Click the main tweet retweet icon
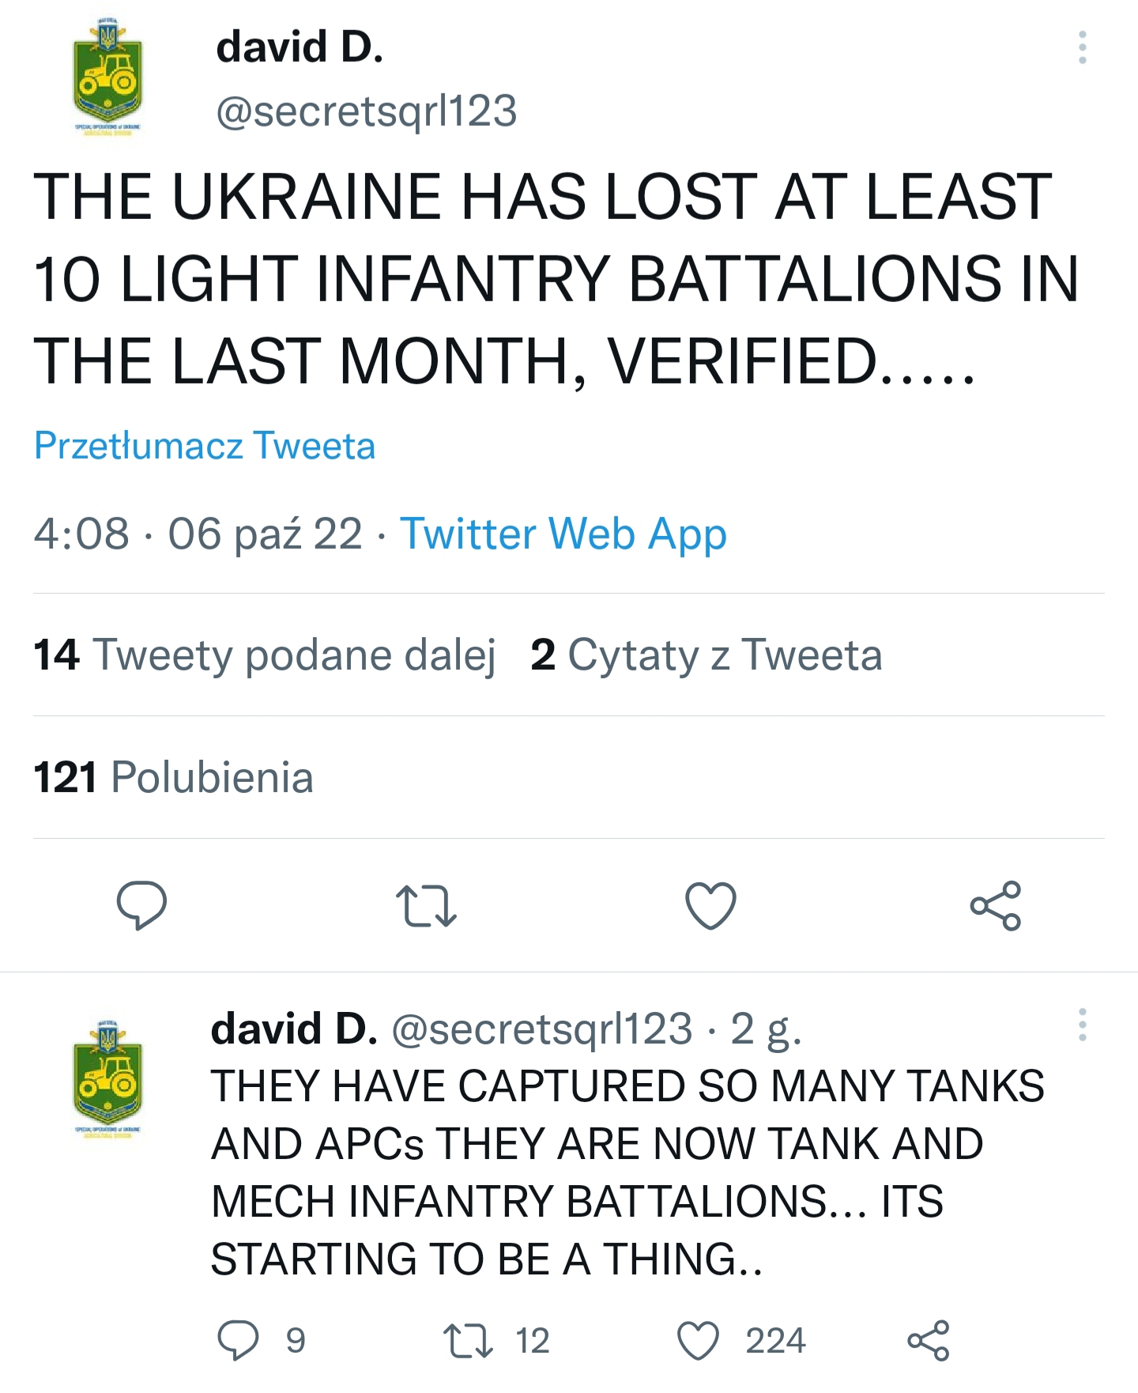This screenshot has height=1393, width=1138. pos(426,906)
